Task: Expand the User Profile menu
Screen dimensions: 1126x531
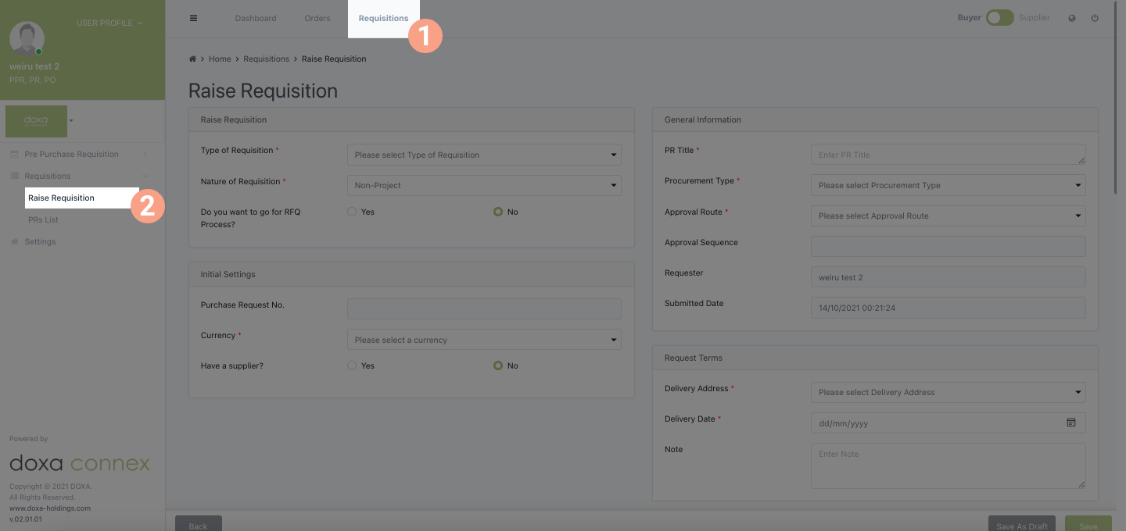Action: click(109, 23)
